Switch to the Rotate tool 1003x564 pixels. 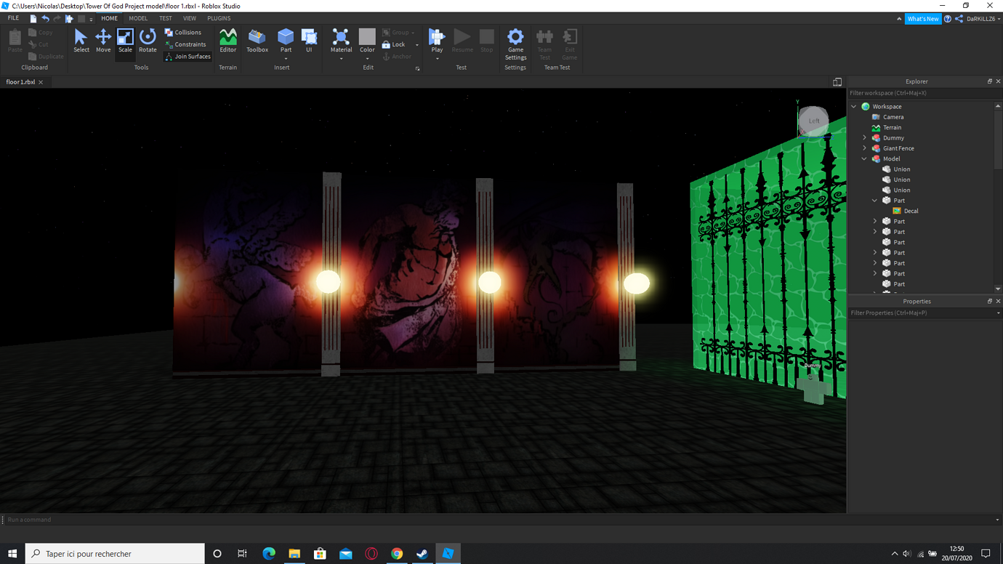[148, 41]
